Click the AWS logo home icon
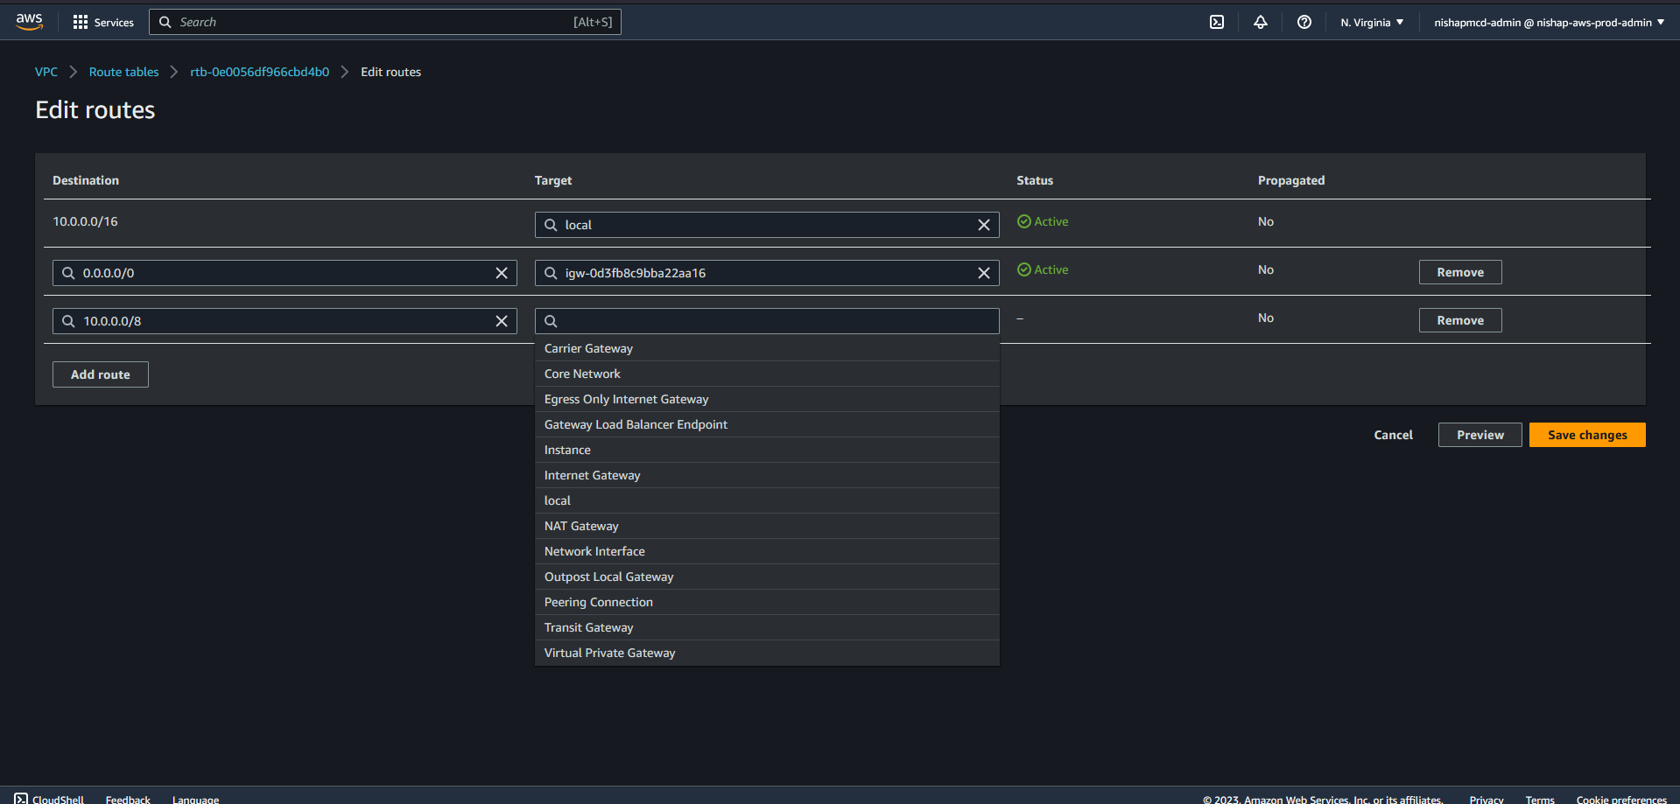Image resolution: width=1680 pixels, height=804 pixels. coord(30,22)
